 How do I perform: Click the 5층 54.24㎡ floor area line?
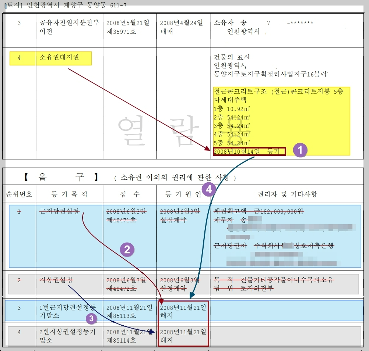(232, 143)
